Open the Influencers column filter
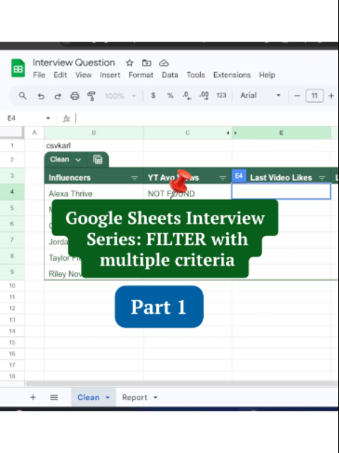Screen dimensions: 339x453 pyautogui.click(x=135, y=178)
